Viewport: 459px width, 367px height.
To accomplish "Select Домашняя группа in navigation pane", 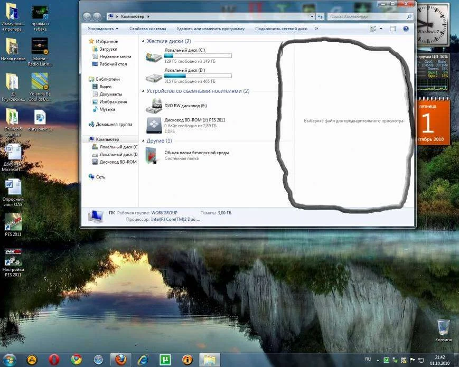I will pyautogui.click(x=114, y=125).
